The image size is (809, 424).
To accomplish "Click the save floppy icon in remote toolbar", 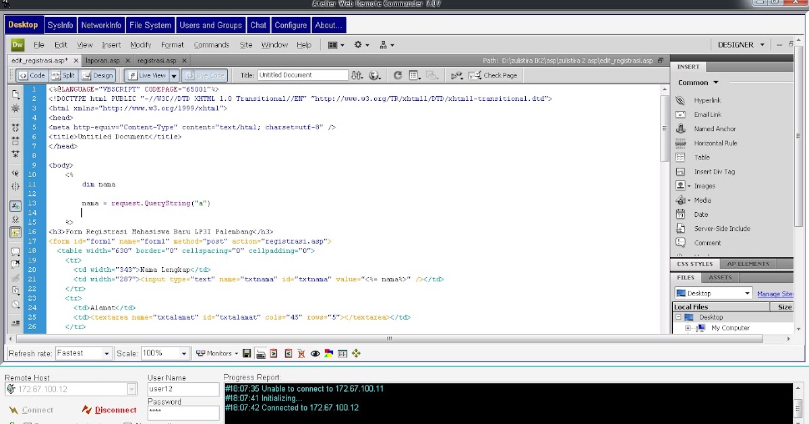I will point(247,353).
